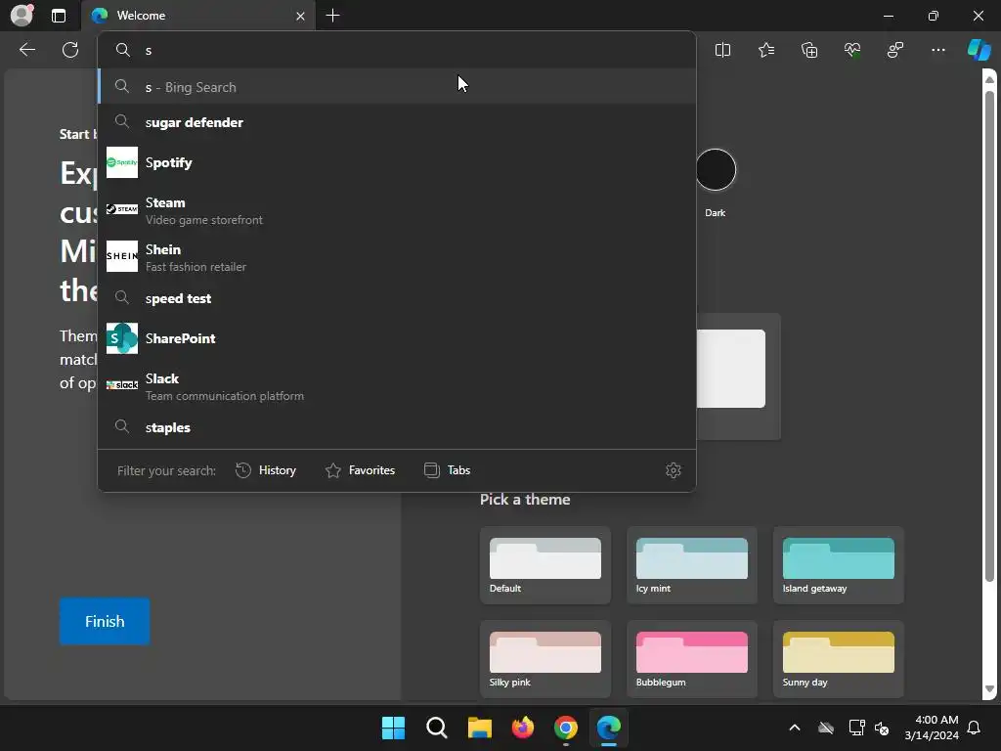
Task: Open the Edge profile avatar
Action: (x=22, y=16)
